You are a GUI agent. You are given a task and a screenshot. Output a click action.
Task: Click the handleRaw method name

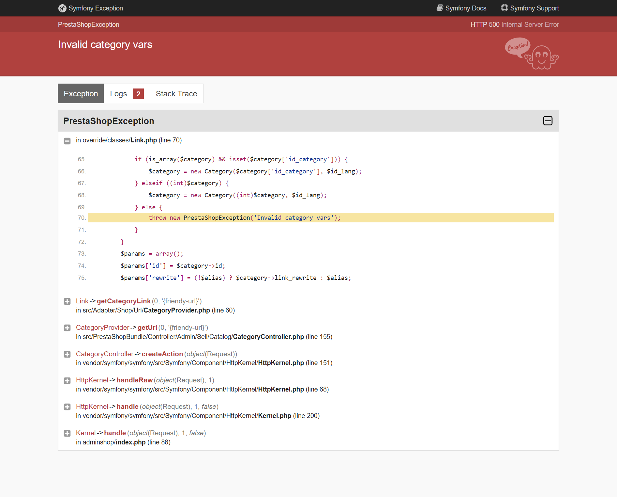tap(135, 380)
